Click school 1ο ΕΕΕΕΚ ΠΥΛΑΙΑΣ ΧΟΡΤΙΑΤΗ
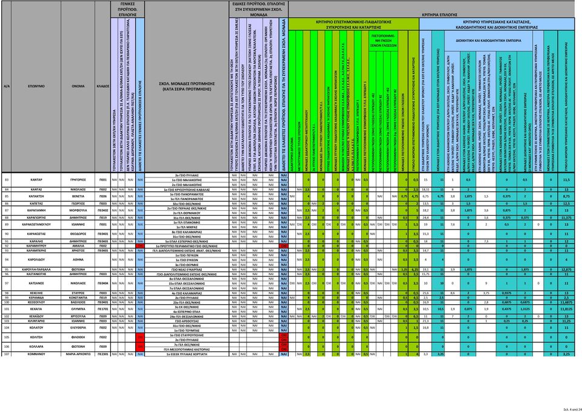582x412 pixels. tap(186, 354)
